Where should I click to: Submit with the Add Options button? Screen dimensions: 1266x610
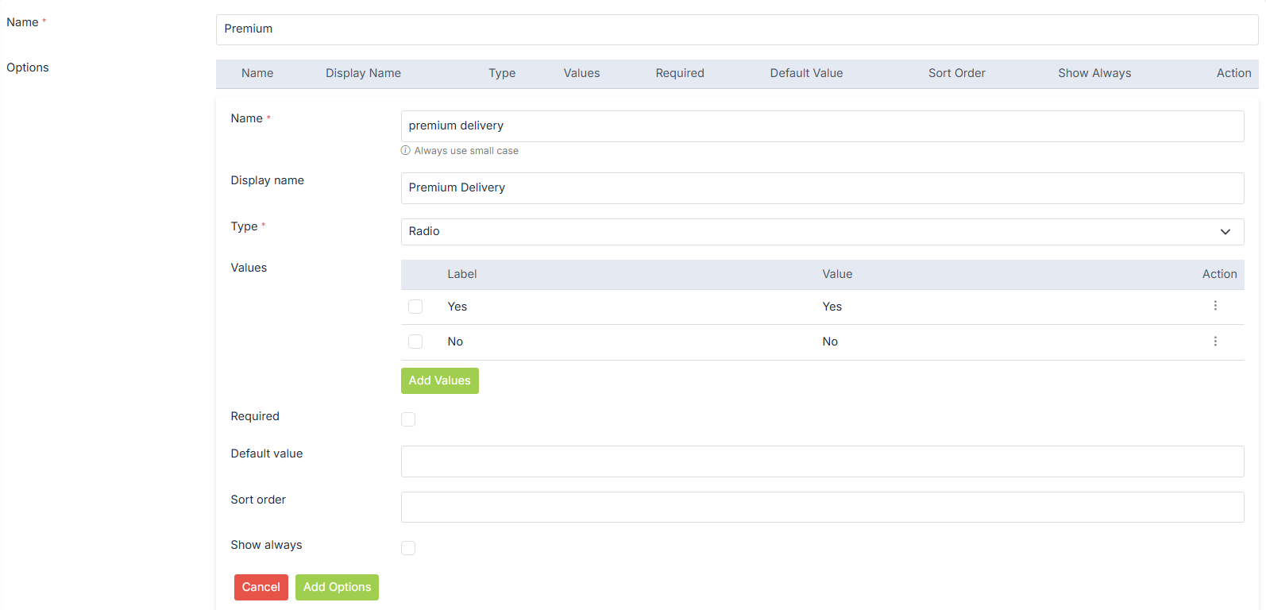337,587
